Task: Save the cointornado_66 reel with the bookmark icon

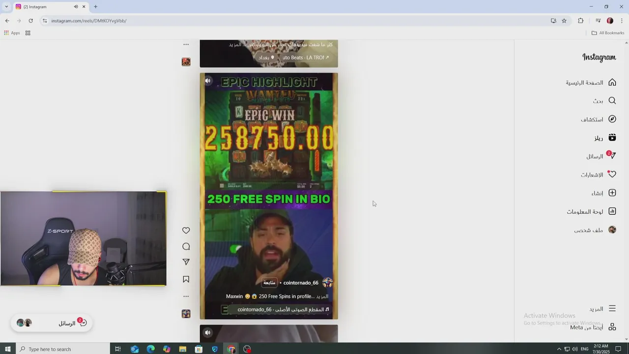Action: pyautogui.click(x=186, y=279)
